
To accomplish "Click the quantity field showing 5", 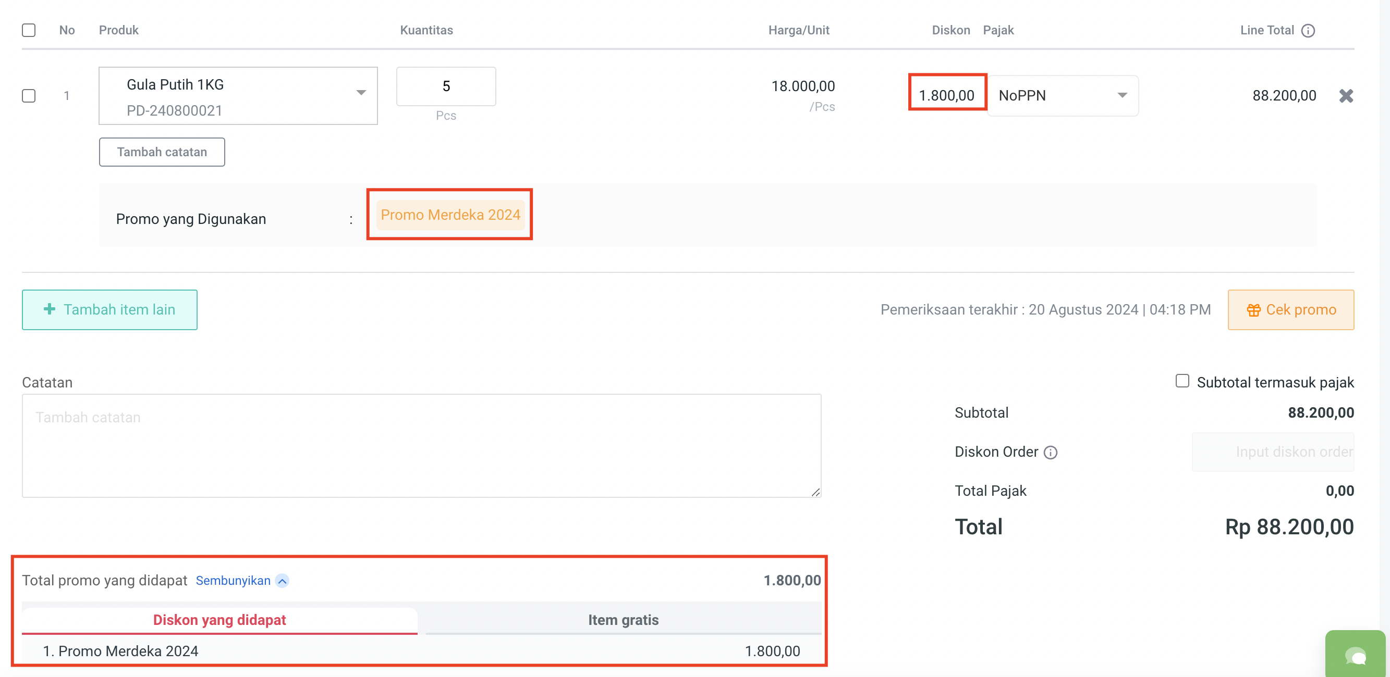I will 446,86.
